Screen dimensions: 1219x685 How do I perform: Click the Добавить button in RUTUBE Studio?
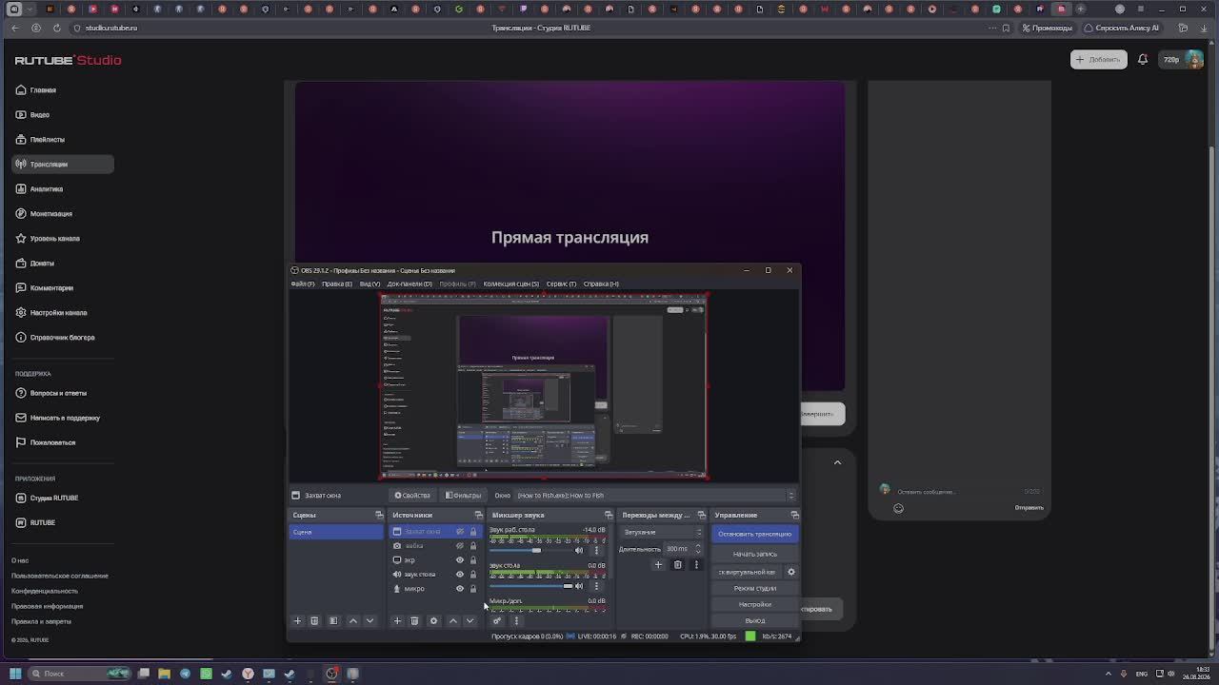coord(1098,59)
